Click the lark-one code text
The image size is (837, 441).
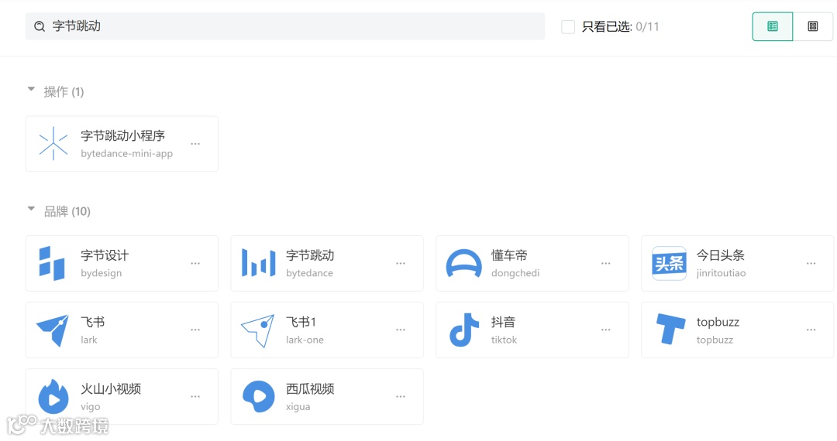(305, 340)
